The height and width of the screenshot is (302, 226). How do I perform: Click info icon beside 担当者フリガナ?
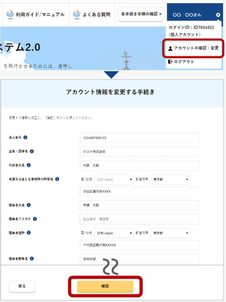click(x=35, y=219)
